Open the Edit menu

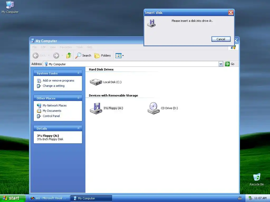[x=43, y=47]
